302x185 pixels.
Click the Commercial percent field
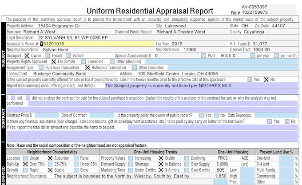286,176
